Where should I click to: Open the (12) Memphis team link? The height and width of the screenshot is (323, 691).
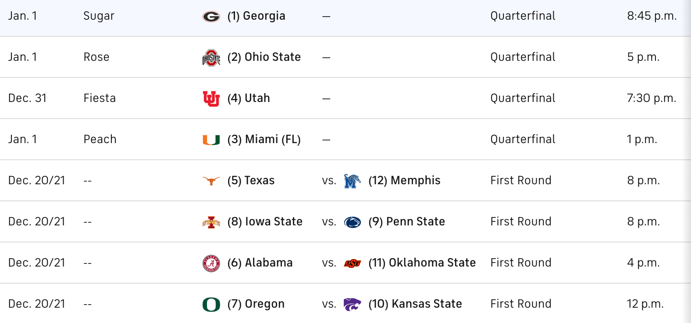(404, 180)
